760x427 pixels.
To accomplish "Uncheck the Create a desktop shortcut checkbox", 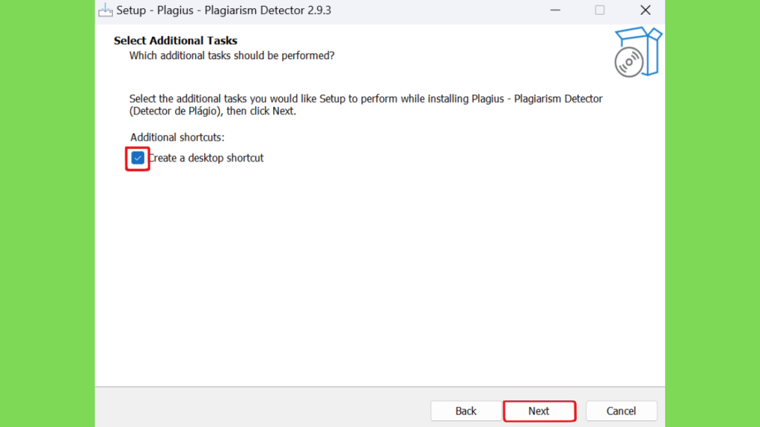I will click(137, 159).
